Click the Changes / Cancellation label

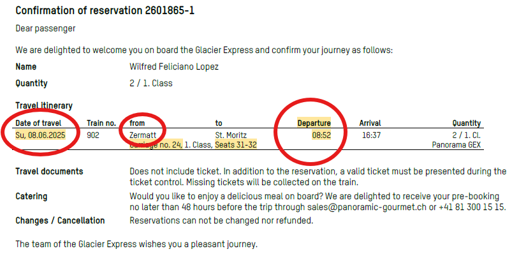(60, 221)
